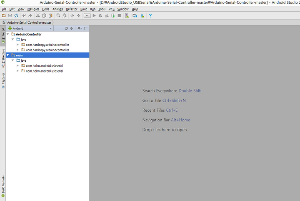300x201 pixels.
Task: Open the SDK Manager icon
Action: click(142, 16)
